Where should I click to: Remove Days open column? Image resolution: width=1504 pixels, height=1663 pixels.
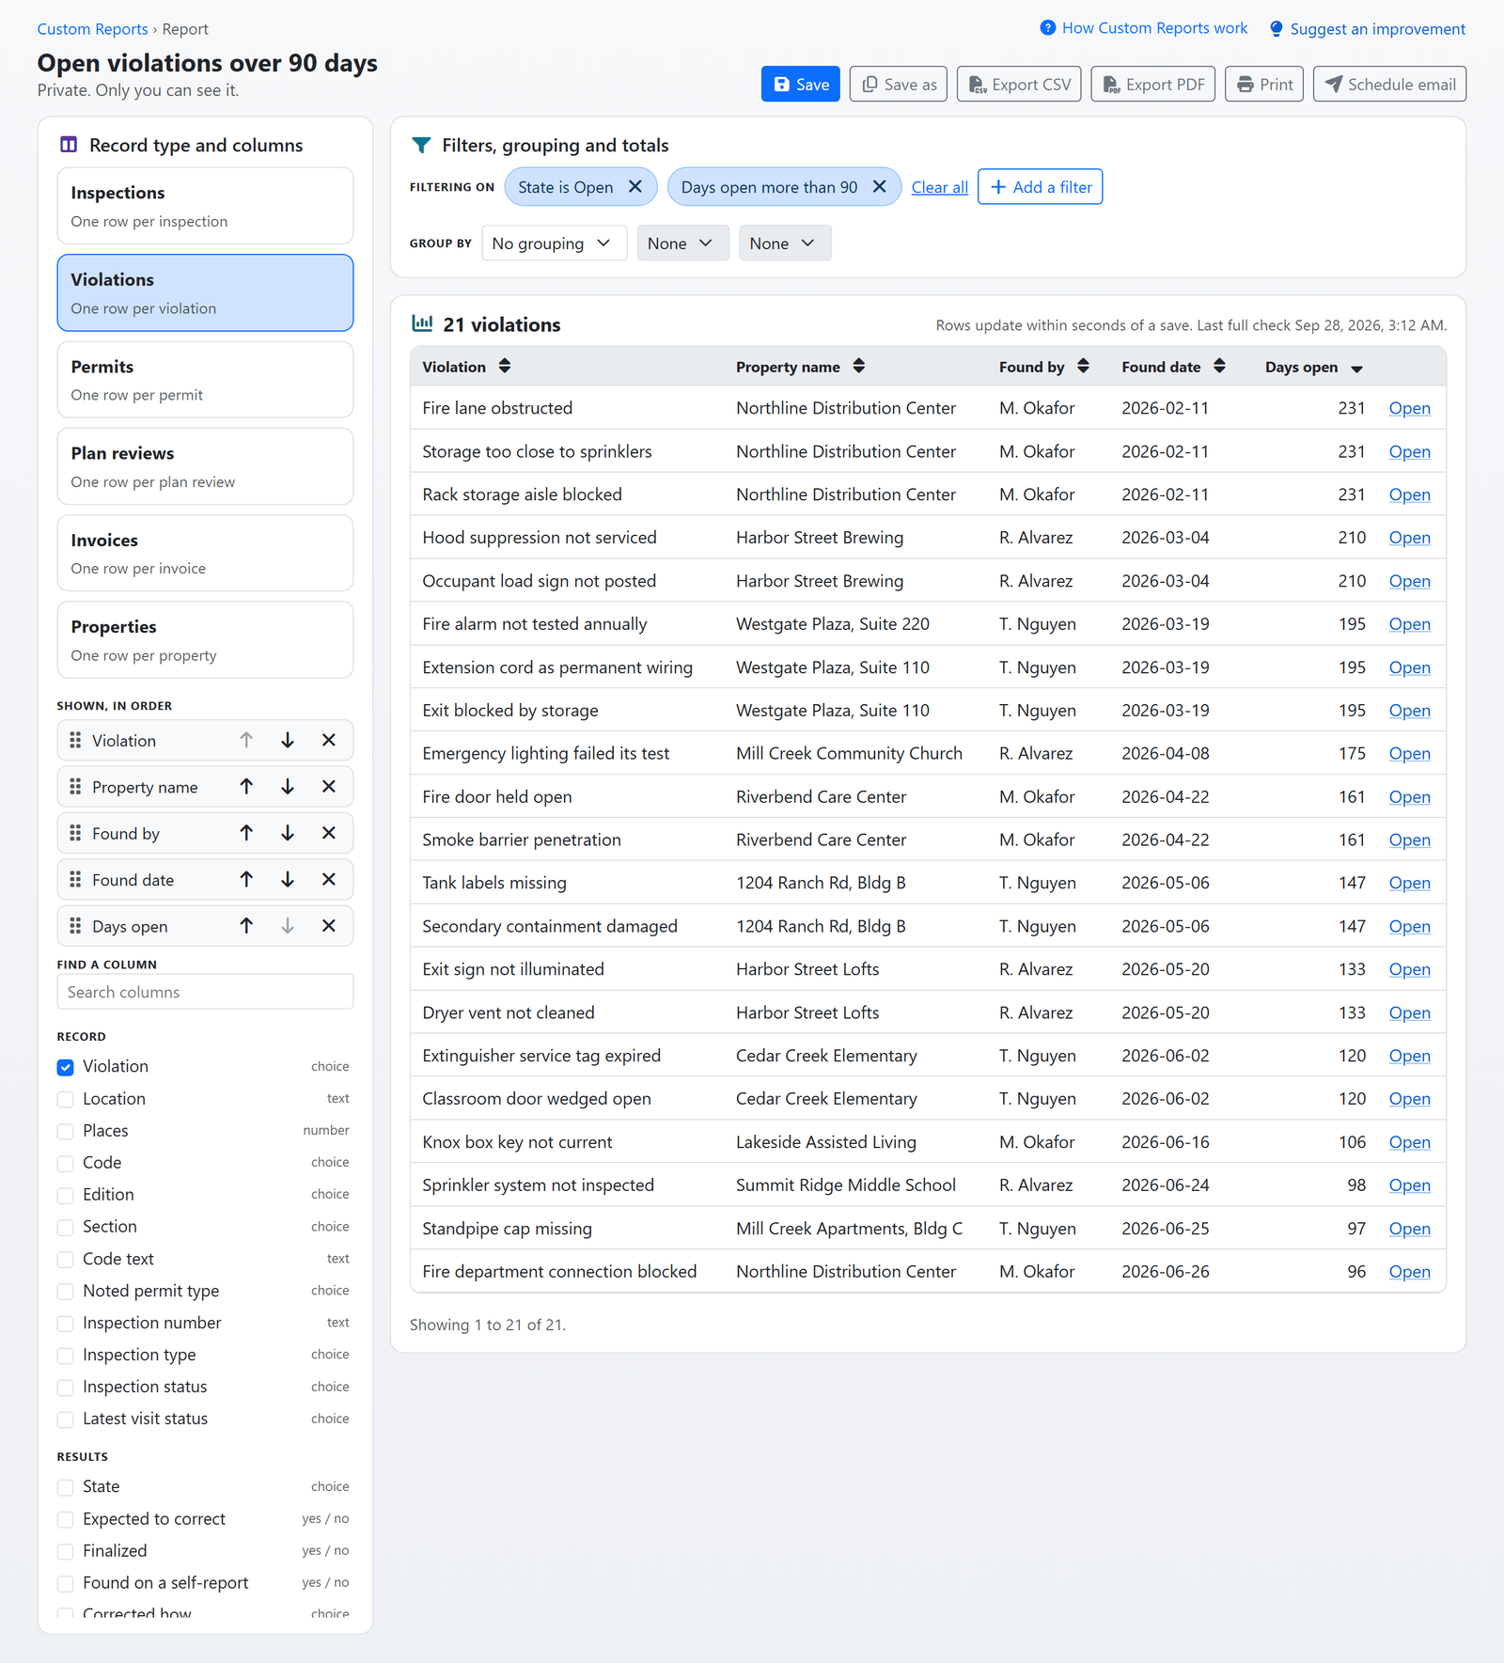[x=329, y=926]
